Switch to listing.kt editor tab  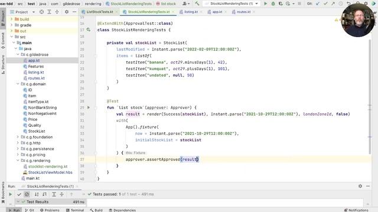191,12
